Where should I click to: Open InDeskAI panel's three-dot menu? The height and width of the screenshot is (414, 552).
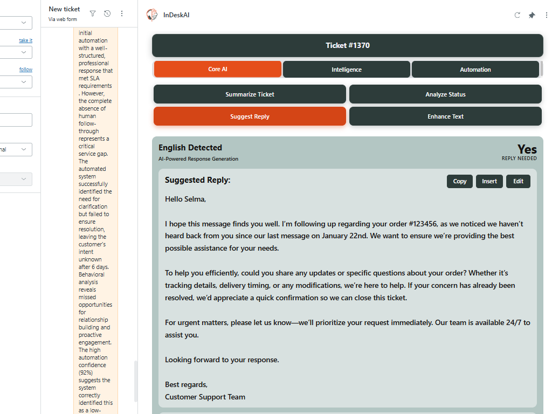coord(546,15)
